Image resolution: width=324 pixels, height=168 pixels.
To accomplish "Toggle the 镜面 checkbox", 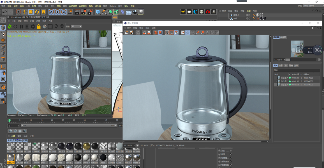I will click(231, 154).
